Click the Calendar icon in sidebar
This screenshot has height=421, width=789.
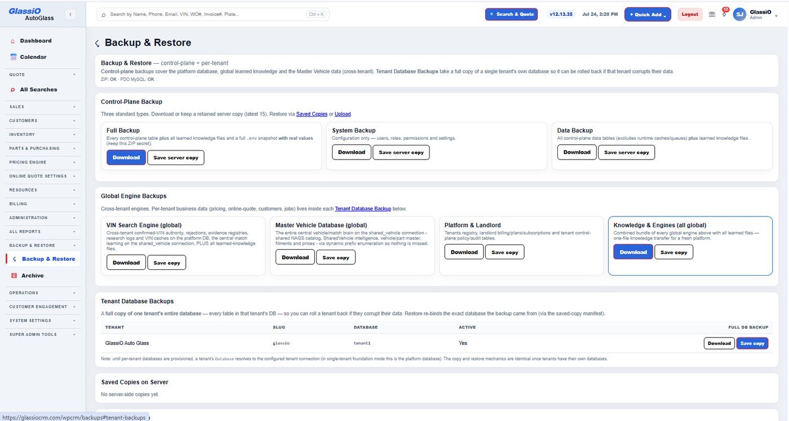click(x=14, y=57)
